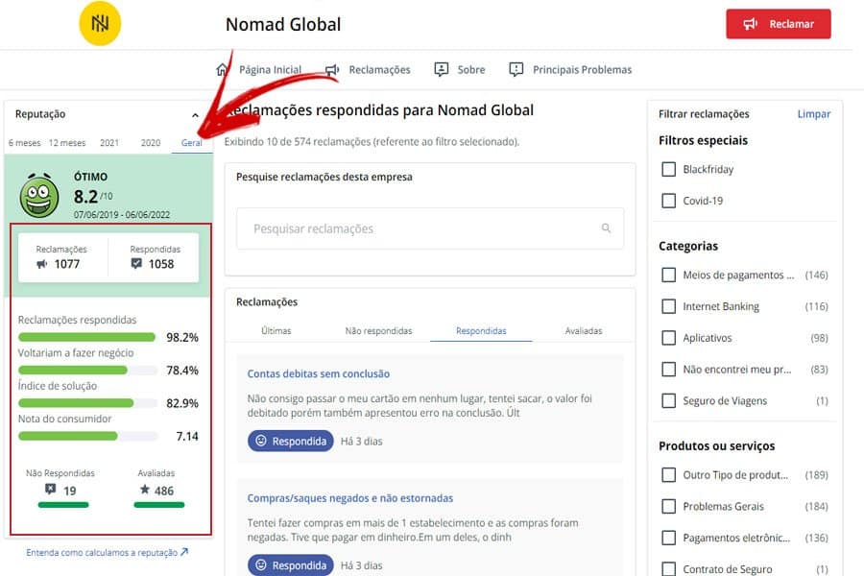Click the star icon beside 486

click(x=144, y=490)
